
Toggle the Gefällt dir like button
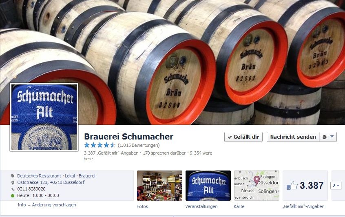tap(243, 137)
